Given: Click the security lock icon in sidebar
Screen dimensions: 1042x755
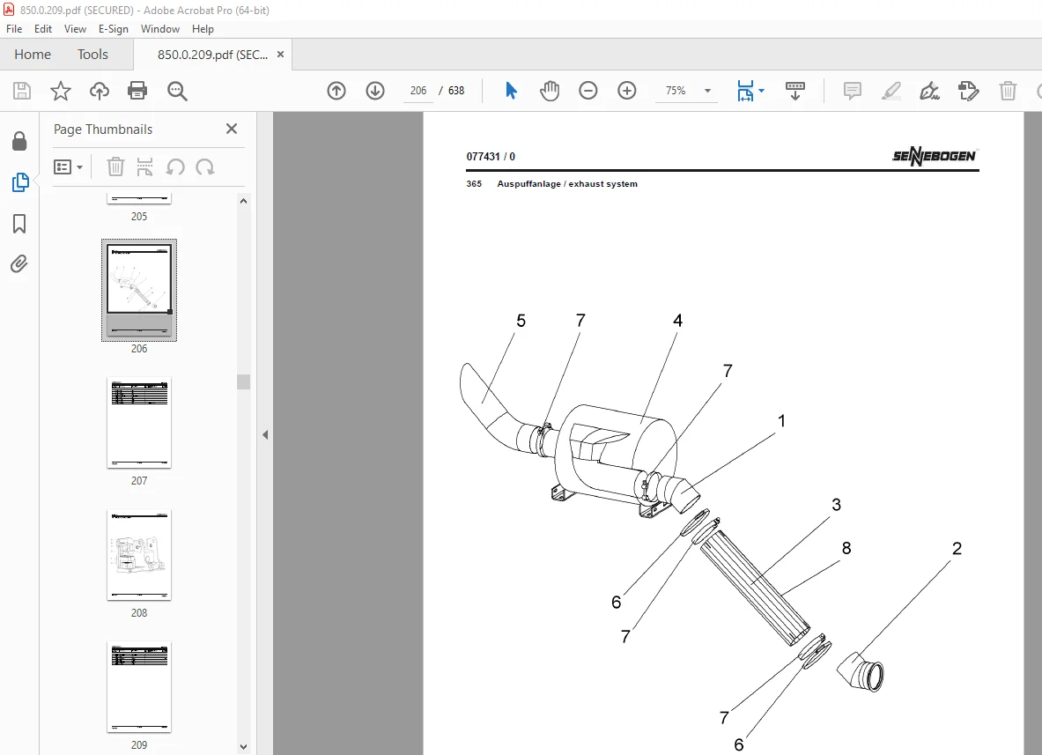Looking at the screenshot, I should [19, 141].
